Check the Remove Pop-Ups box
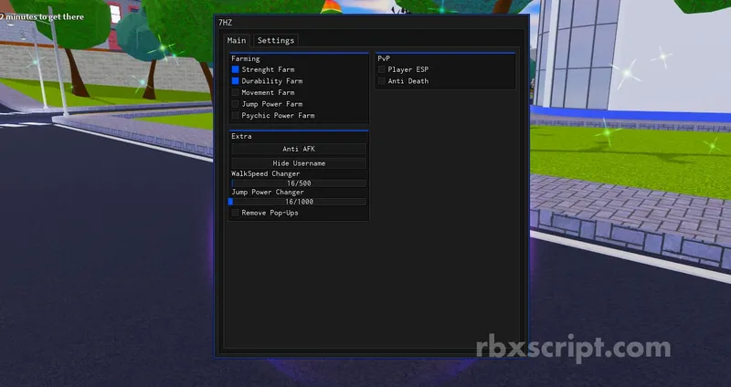 236,213
